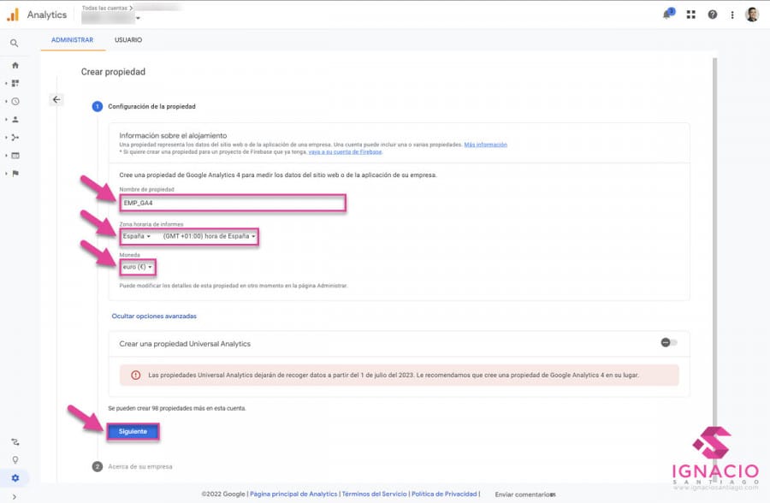Open the Analytics home icon in sidebar
Screen dimensions: 770x503
click(15, 65)
